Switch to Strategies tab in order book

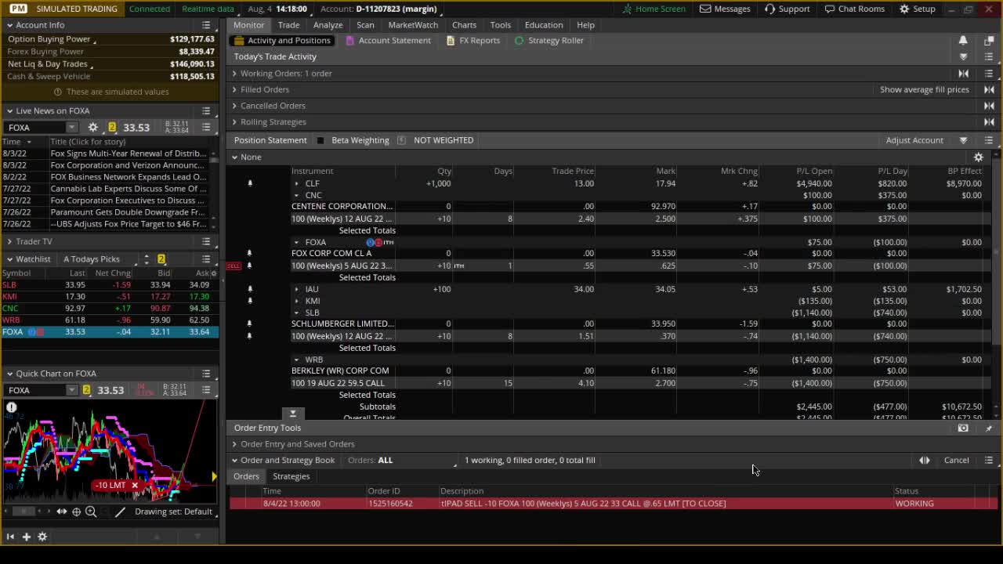[291, 476]
